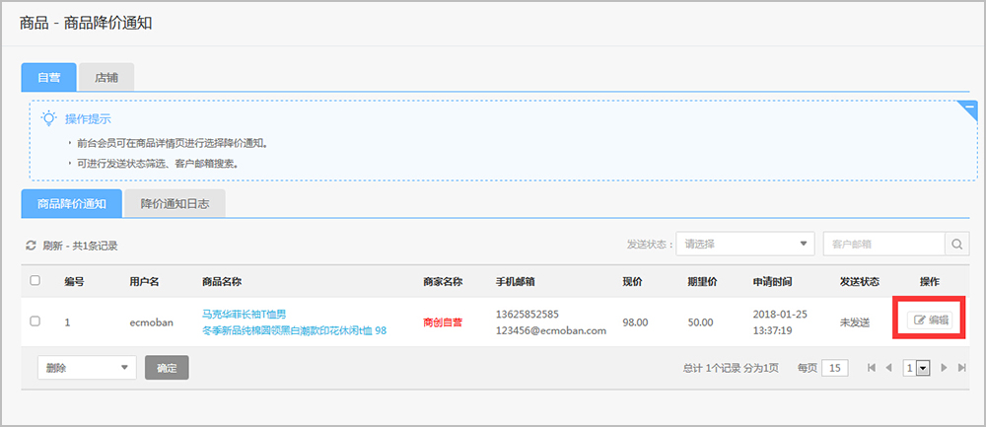Screen dimensions: 986x427
Task: Go to first page icon
Action: tap(871, 368)
